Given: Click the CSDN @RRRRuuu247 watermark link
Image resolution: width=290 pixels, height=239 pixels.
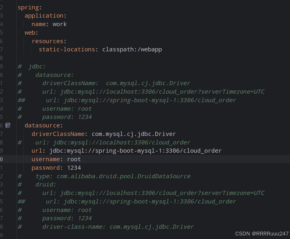Looking at the screenshot, I should [x=262, y=234].
